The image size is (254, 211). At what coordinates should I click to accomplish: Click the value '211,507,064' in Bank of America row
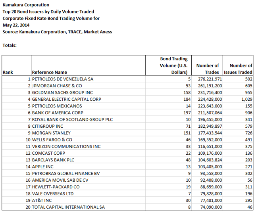click(x=210, y=113)
